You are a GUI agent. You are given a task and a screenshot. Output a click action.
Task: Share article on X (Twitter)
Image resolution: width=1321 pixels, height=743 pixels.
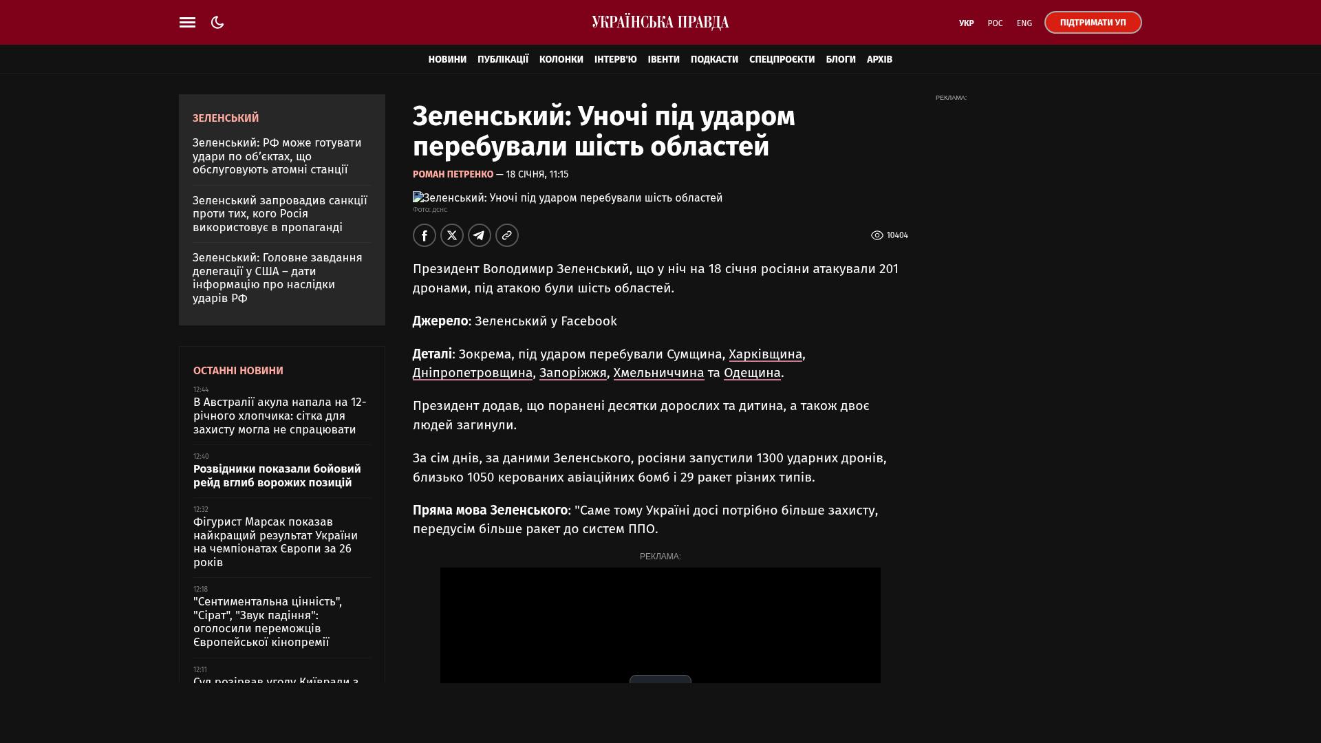click(x=452, y=235)
